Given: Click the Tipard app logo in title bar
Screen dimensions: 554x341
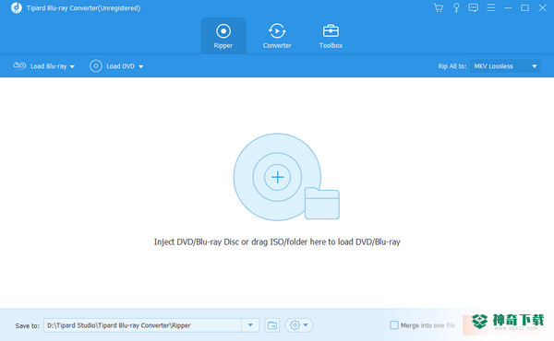Looking at the screenshot, I should (16, 7).
